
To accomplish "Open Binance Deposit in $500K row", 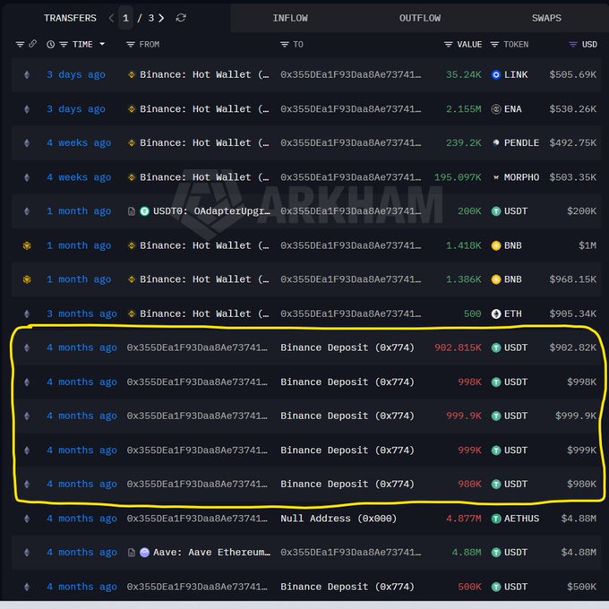I will pyautogui.click(x=347, y=587).
